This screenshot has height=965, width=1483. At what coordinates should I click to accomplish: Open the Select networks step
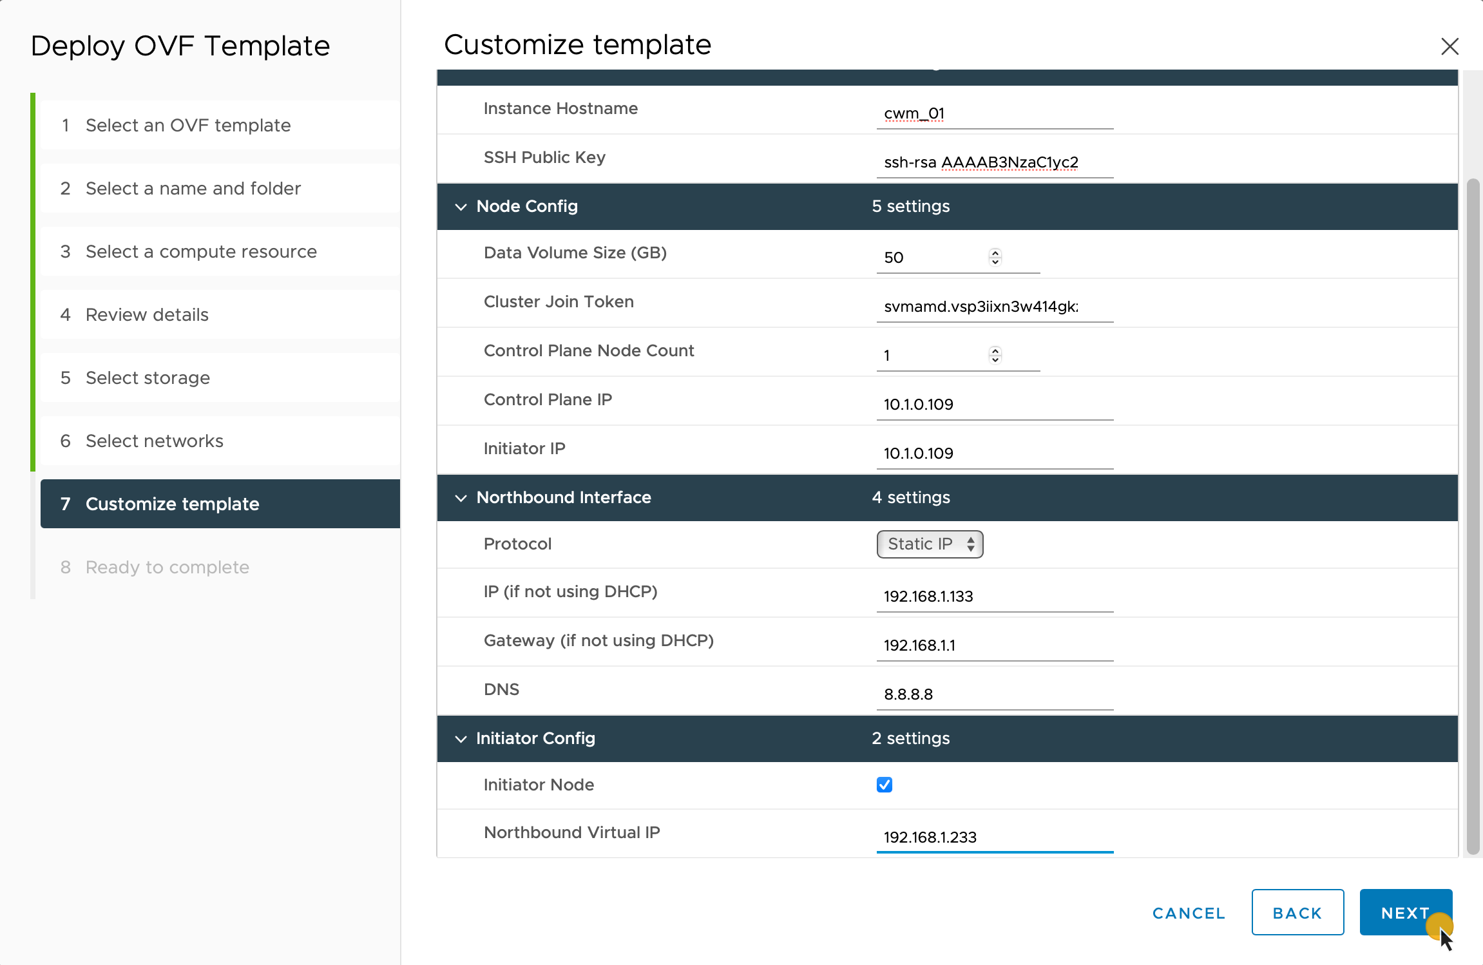coord(155,441)
